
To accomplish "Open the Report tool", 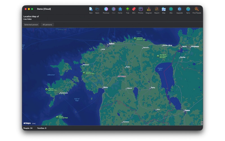I will (157, 9).
